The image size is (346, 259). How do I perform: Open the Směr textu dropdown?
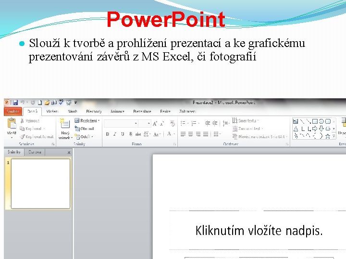pos(246,120)
